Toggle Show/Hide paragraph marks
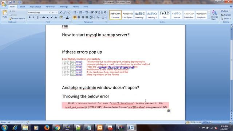Image resolution: width=233 pixels, height=131 pixels. click(x=105, y=12)
